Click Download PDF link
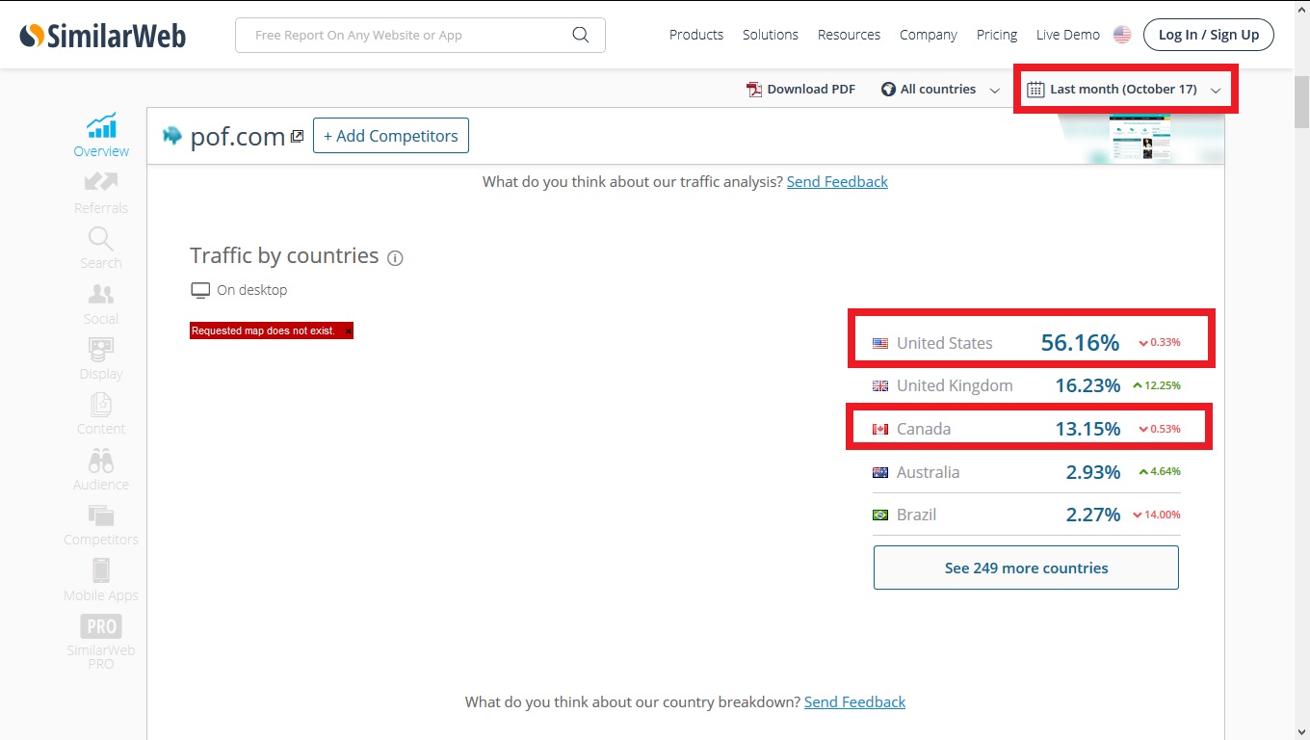The image size is (1310, 740). pos(801,89)
